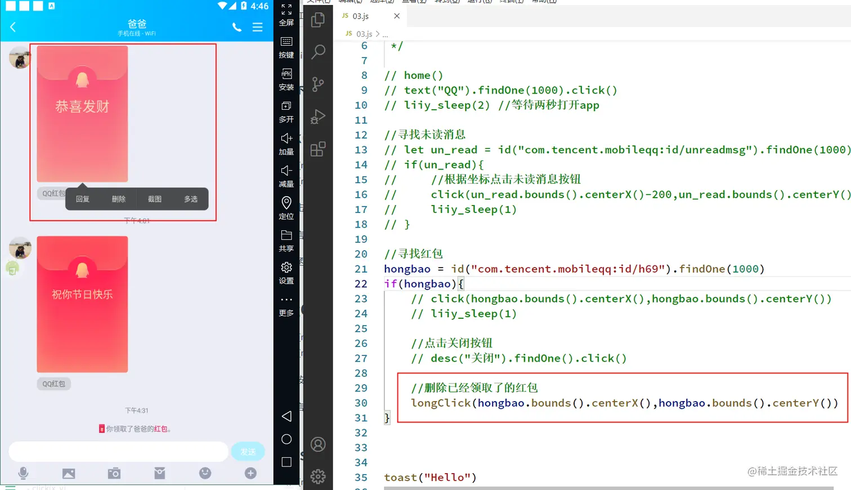Open the 定位 location tool
Viewport: 851px width, 490px height.
pos(286,208)
